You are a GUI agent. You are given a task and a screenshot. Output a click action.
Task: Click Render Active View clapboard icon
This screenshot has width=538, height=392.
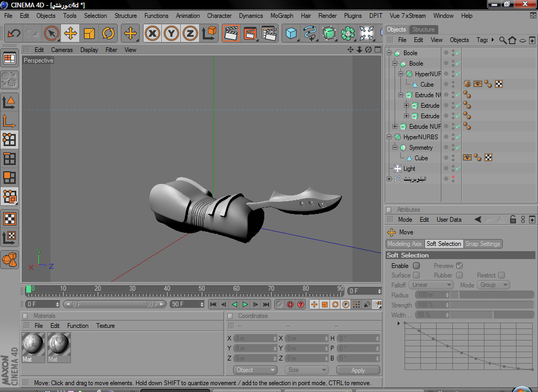click(231, 34)
